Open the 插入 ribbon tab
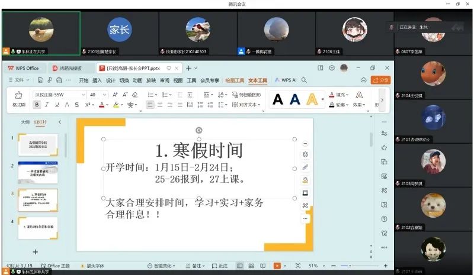Image resolution: width=474 pixels, height=275 pixels. pyautogui.click(x=97, y=80)
